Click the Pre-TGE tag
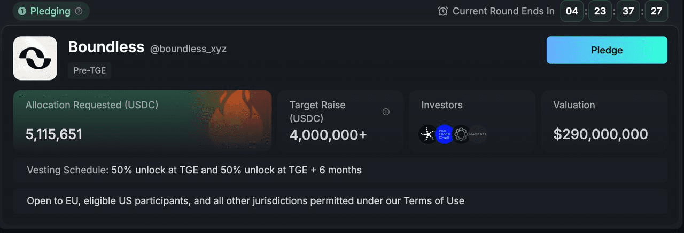 (x=90, y=70)
